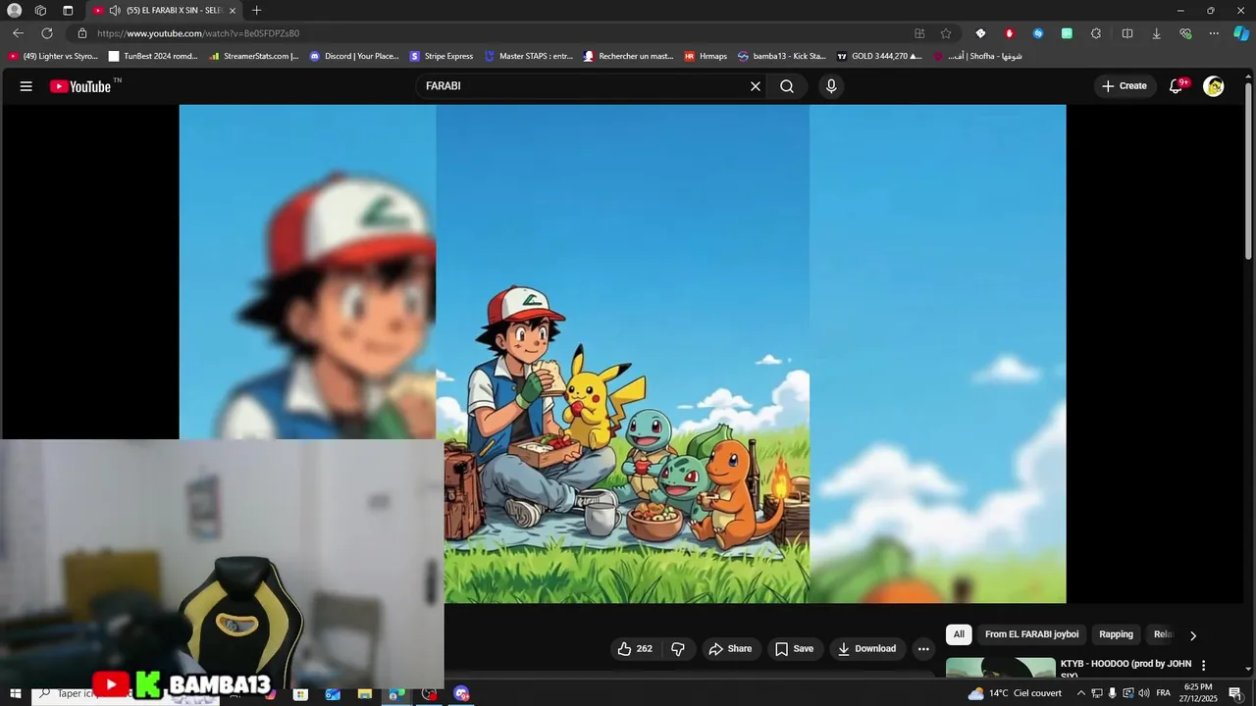
Task: Click the browser address bar URL
Action: [198, 33]
